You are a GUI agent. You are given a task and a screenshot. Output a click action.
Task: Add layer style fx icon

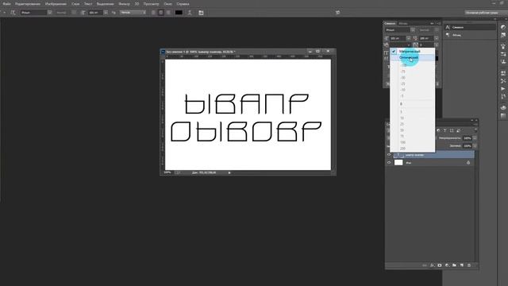432,265
